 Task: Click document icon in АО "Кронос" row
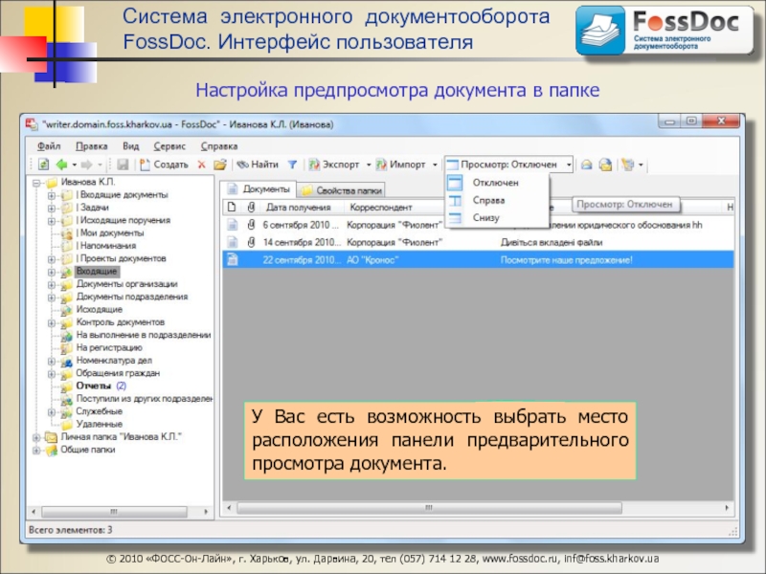coord(233,259)
